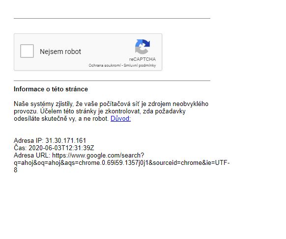
Task: Select the 'Informace o této stránce' heading
Action: coord(51,89)
